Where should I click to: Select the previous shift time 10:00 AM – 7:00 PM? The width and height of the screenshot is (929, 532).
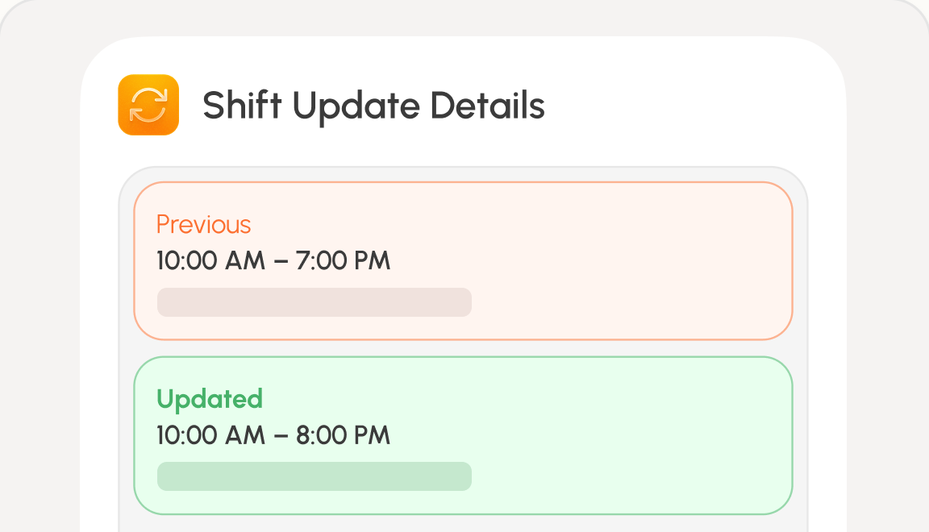[x=273, y=260]
